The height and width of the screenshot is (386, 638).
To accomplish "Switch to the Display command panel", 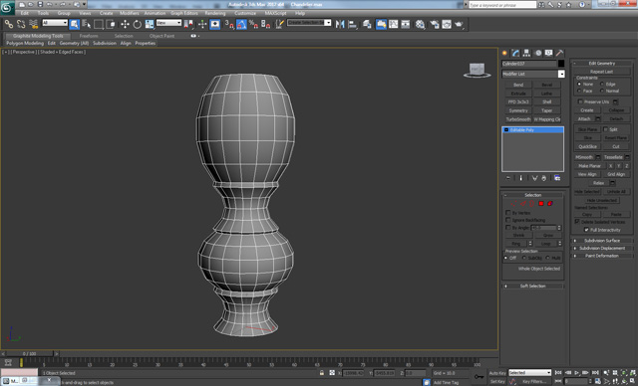I will pos(549,53).
